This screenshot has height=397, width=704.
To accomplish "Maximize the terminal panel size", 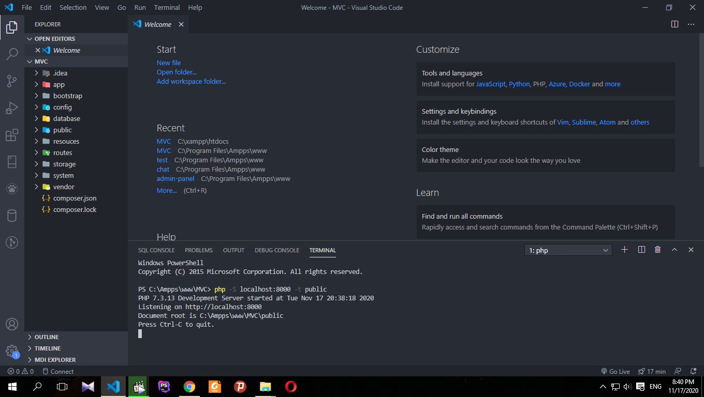I will (x=674, y=250).
